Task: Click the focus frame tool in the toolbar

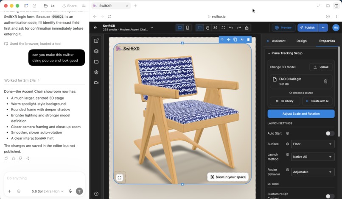Action: coord(215,28)
